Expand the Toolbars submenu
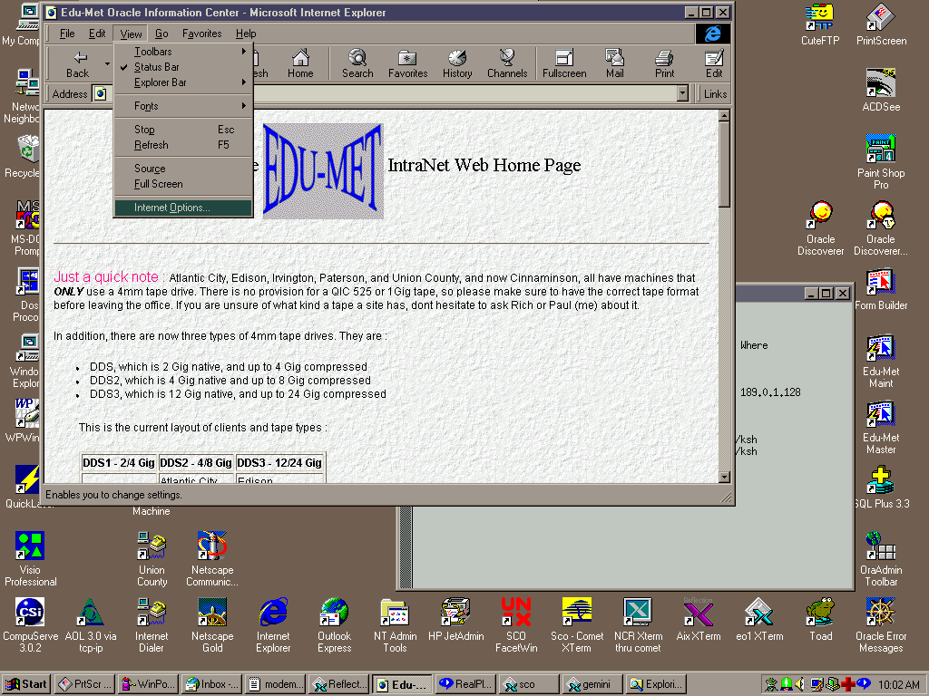 pos(183,52)
